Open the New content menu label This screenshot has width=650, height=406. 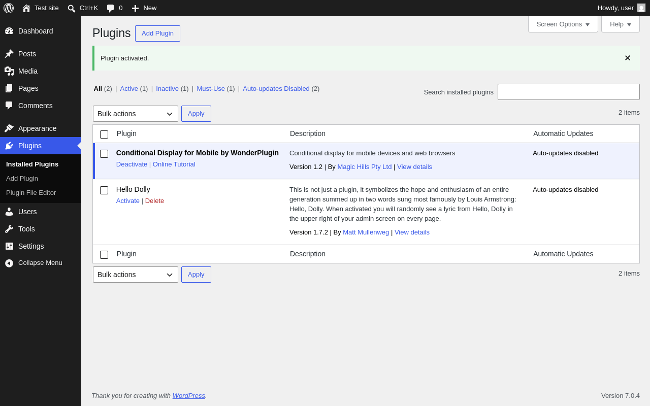click(150, 8)
